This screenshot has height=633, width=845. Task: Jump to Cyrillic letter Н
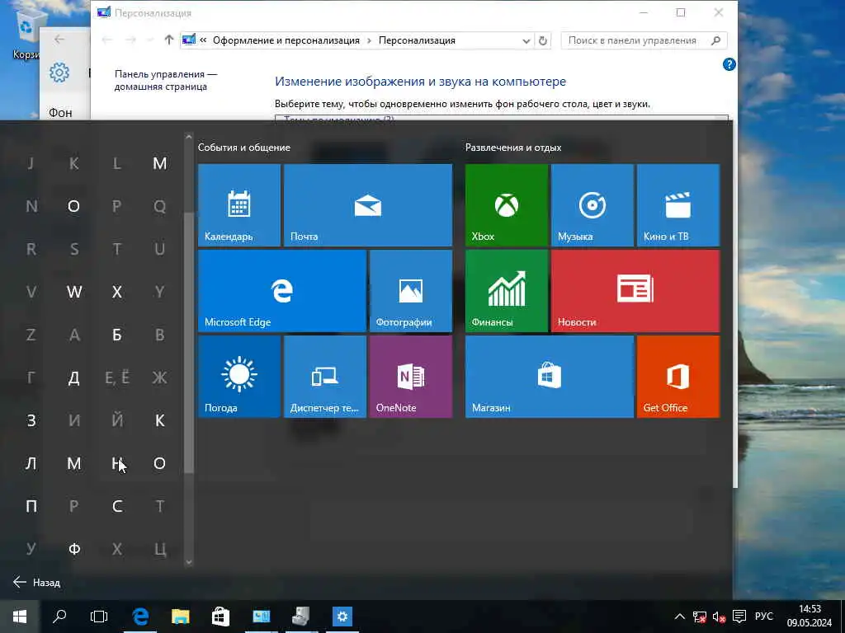click(117, 463)
